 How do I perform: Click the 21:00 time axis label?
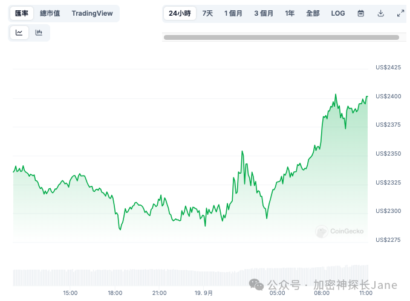(x=160, y=293)
